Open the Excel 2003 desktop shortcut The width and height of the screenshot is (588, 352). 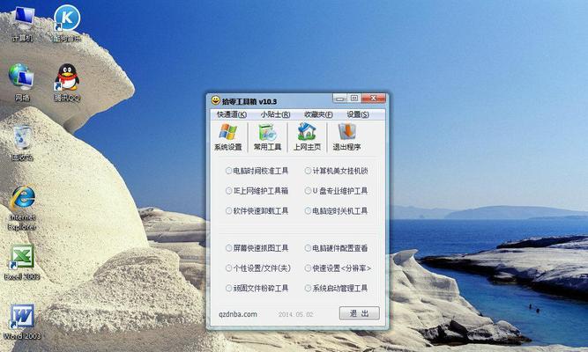(22, 262)
